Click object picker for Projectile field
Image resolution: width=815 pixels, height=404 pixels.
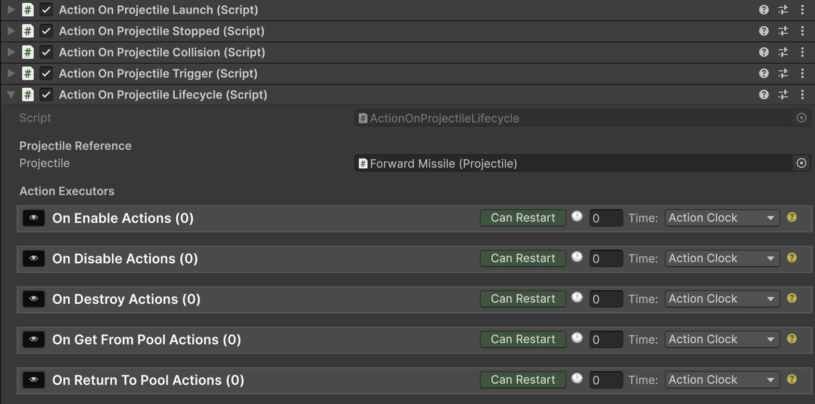pyautogui.click(x=802, y=163)
